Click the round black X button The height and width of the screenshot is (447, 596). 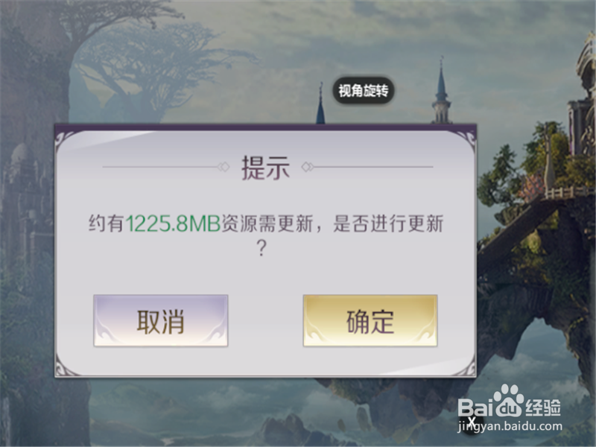click(x=472, y=422)
